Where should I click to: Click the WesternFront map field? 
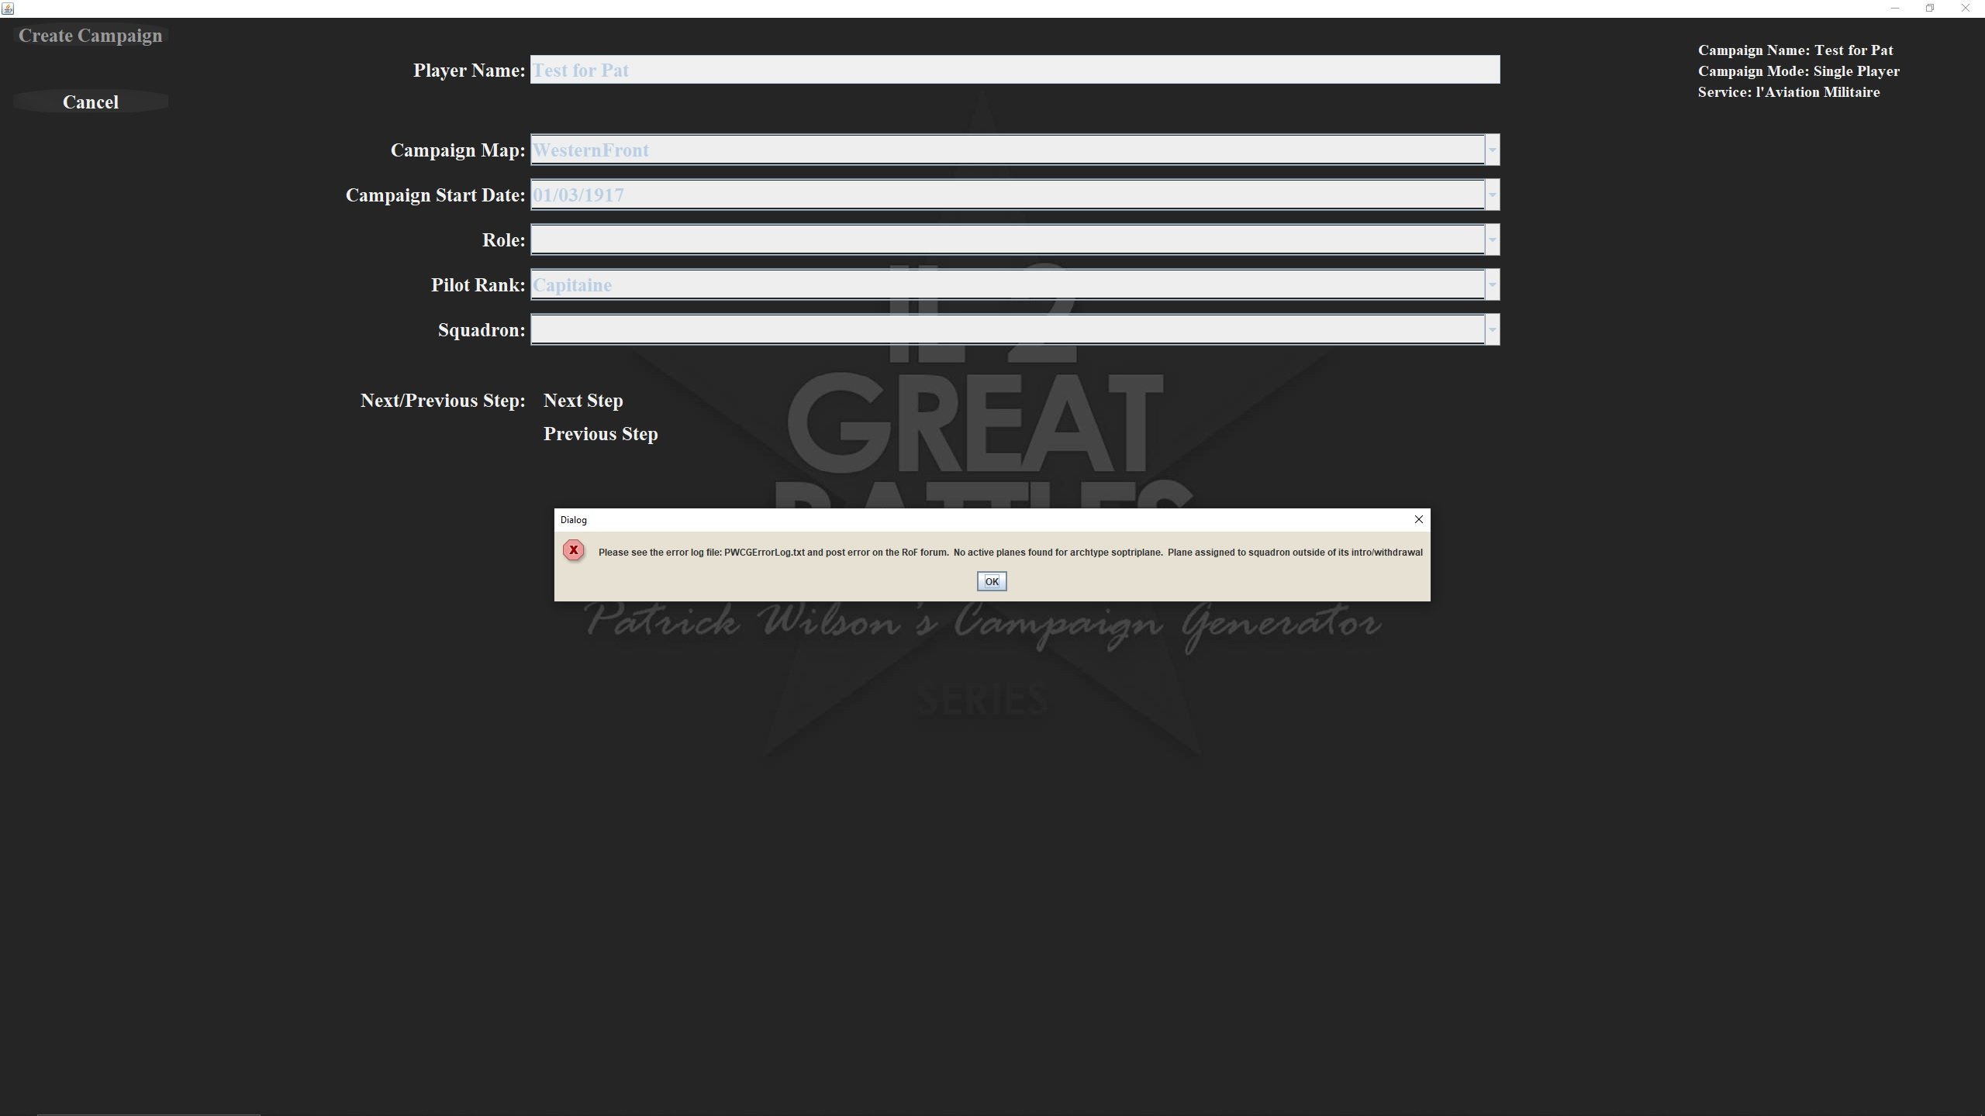tap(1006, 150)
